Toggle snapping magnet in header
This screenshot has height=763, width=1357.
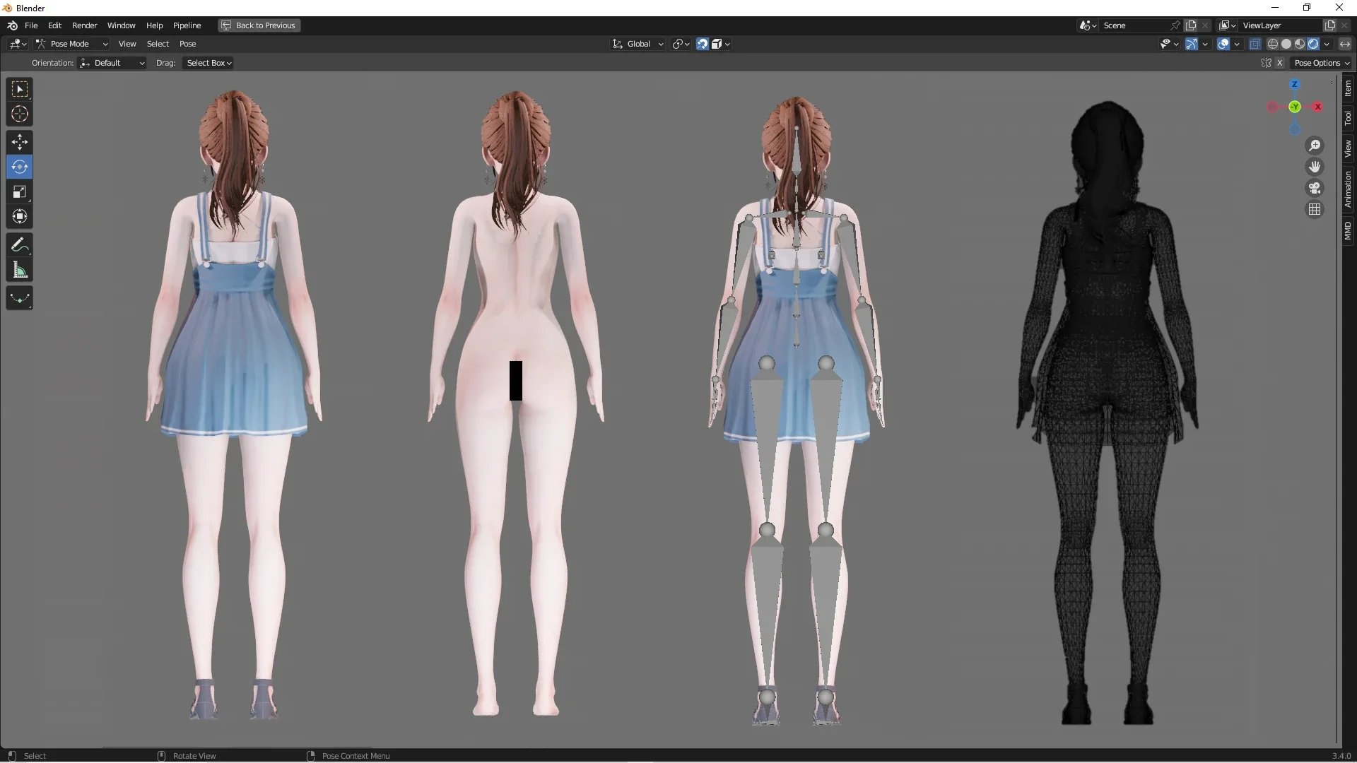point(701,43)
